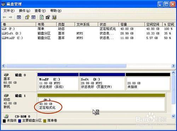Click the CD-ROM 0 label
Image resolution: width=177 pixels, height=131 pixels.
pyautogui.click(x=23, y=117)
